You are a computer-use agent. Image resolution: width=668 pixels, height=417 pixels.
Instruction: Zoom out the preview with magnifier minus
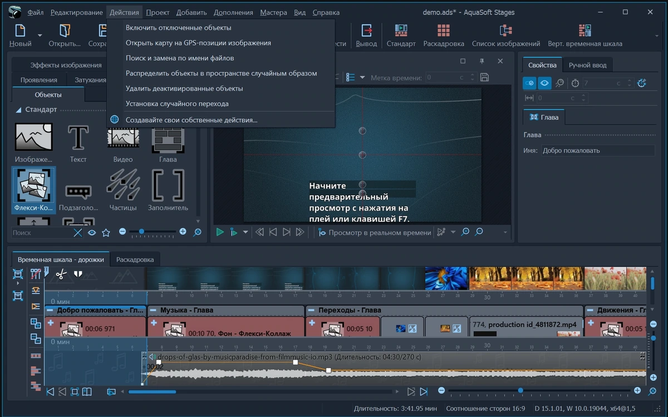479,232
